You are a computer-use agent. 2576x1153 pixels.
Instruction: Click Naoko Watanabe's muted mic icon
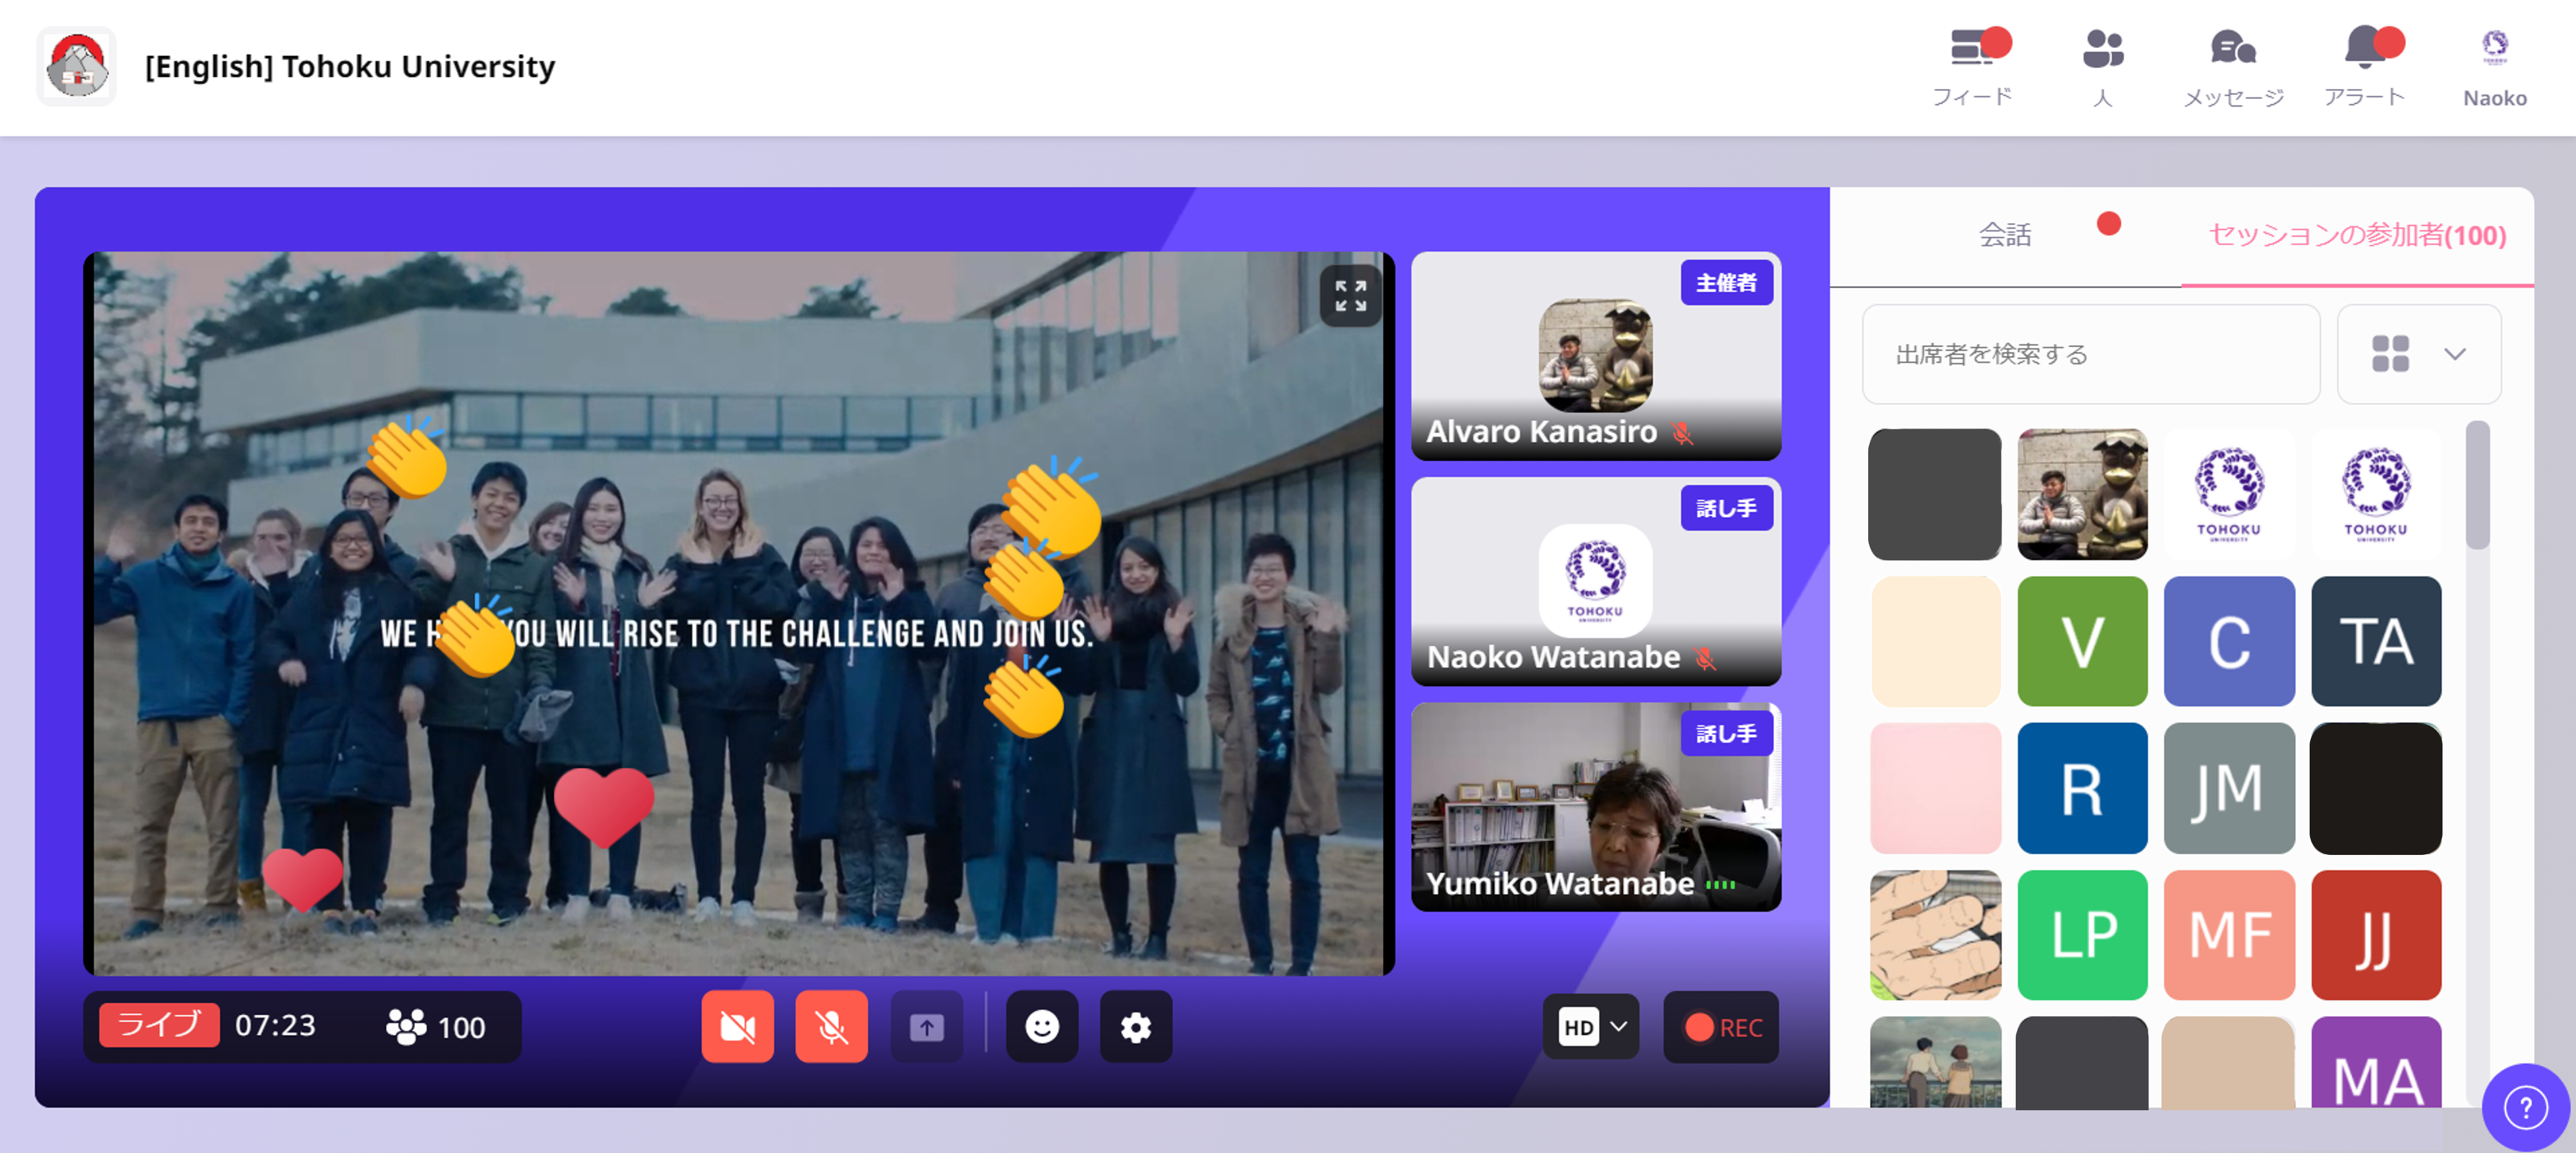click(1705, 658)
